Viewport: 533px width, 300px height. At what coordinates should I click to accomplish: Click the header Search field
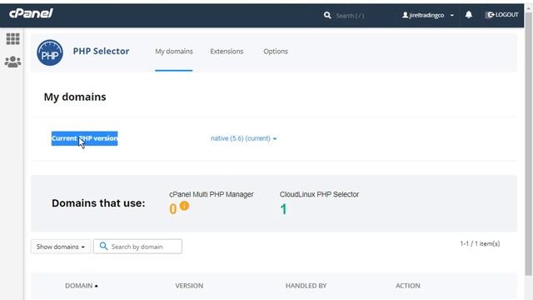[x=350, y=16]
